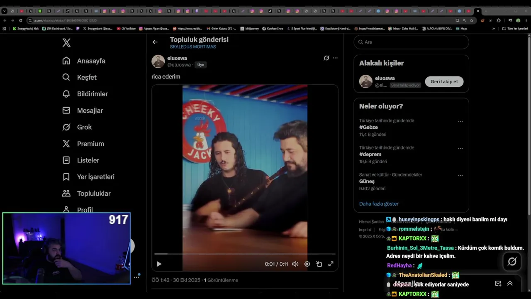Open the Chrome three-dot menu
This screenshot has width=531, height=299.
pos(526,20)
